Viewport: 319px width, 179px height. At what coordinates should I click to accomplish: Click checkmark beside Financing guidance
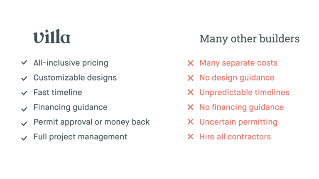click(x=24, y=109)
